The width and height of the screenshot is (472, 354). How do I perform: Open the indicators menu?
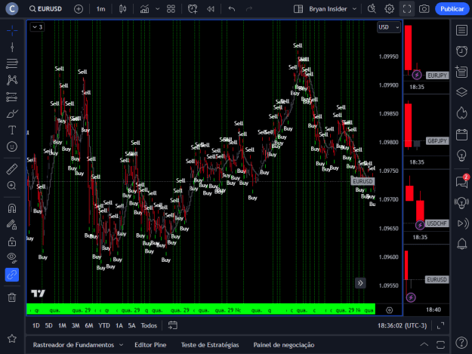point(145,9)
